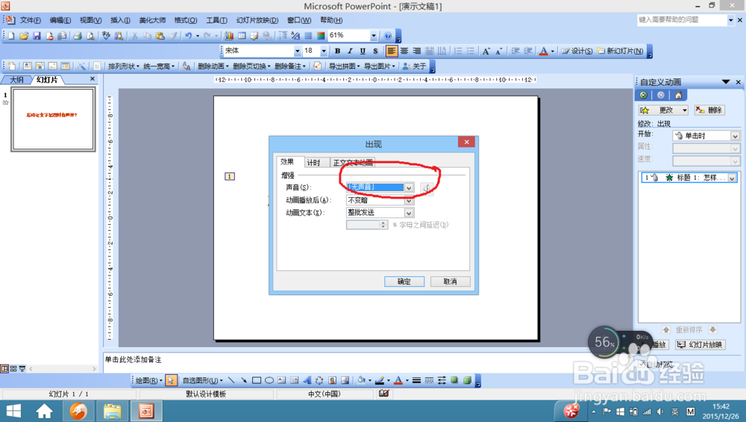746x422 pixels.
Task: Expand the 更改 effect dropdown
Action: click(x=685, y=110)
